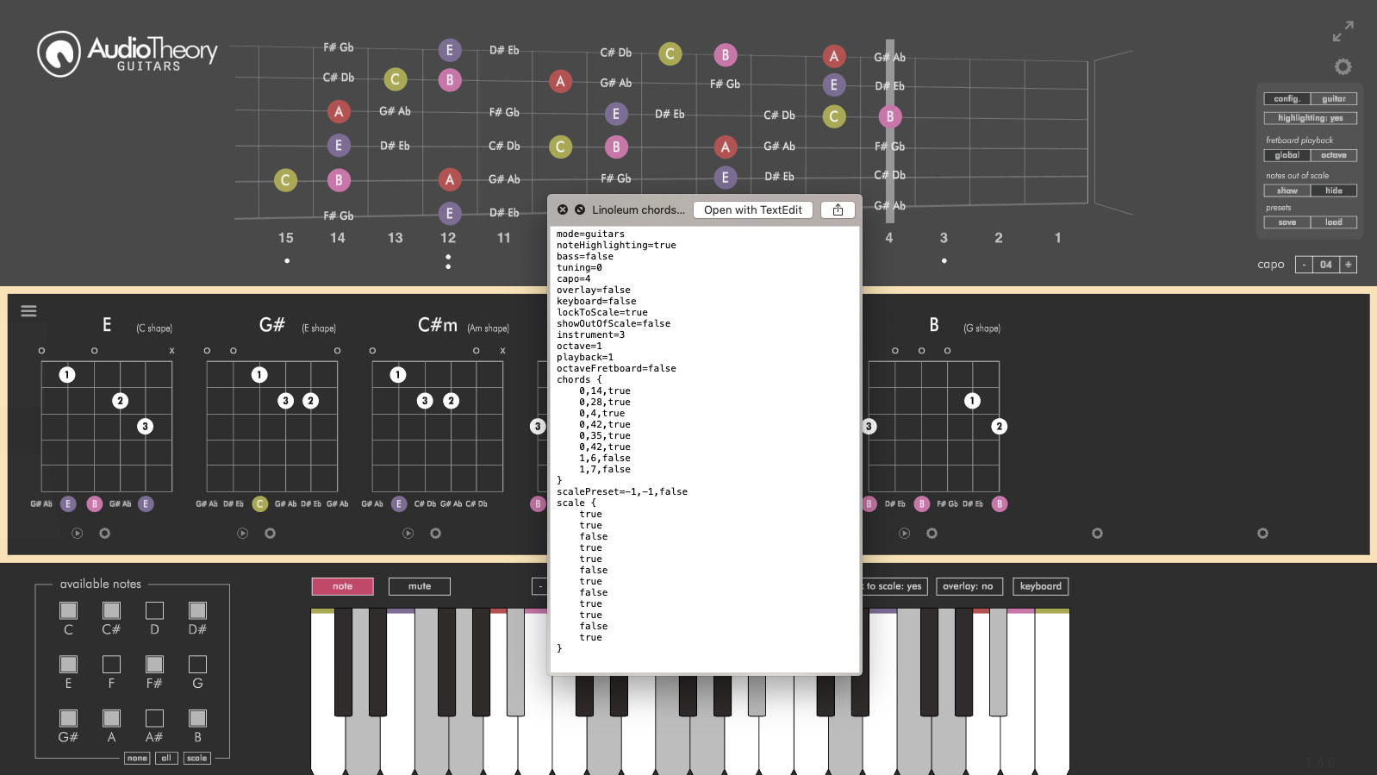Play the C#m chord preview
Screen dimensions: 1377x775
pyautogui.click(x=408, y=534)
